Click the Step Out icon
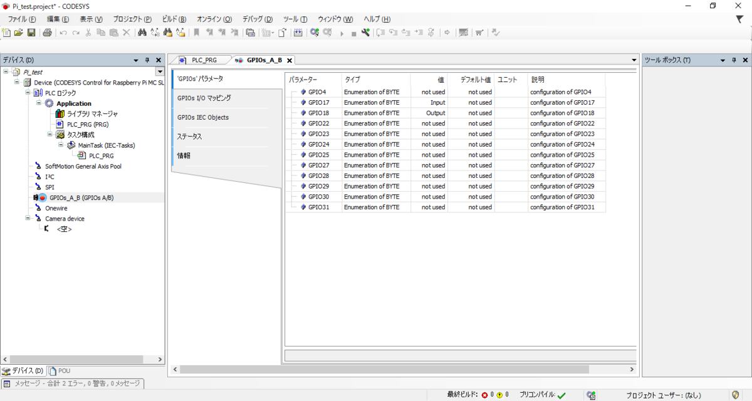 [x=406, y=33]
